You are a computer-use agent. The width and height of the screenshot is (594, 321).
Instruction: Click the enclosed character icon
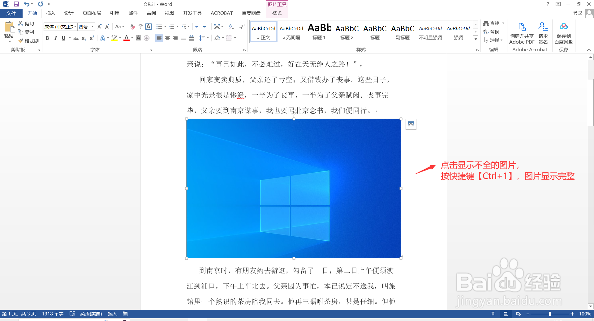click(147, 38)
